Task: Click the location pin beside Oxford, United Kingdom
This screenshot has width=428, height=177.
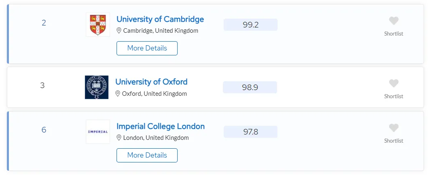Action: [x=118, y=94]
